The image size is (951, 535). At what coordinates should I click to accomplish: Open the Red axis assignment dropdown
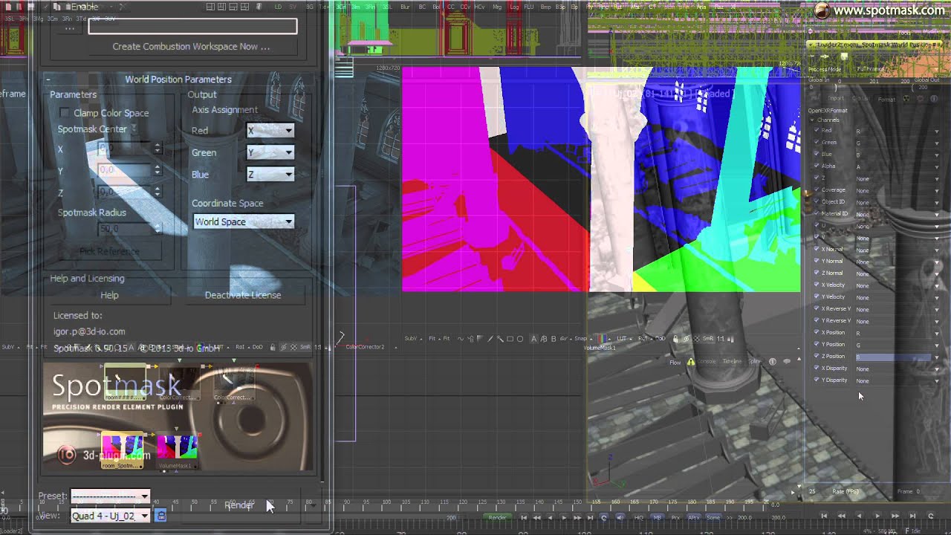coord(270,130)
